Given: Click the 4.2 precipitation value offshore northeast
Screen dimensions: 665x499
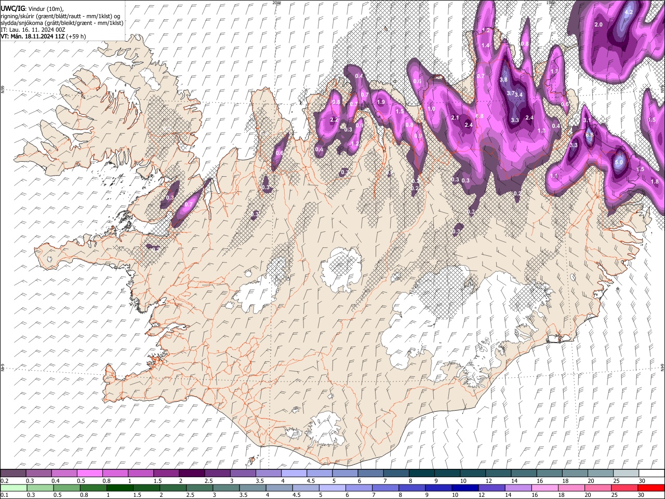Looking at the screenshot, I should point(628,12).
